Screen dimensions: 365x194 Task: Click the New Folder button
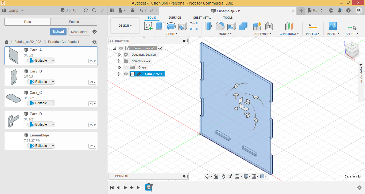point(79,32)
